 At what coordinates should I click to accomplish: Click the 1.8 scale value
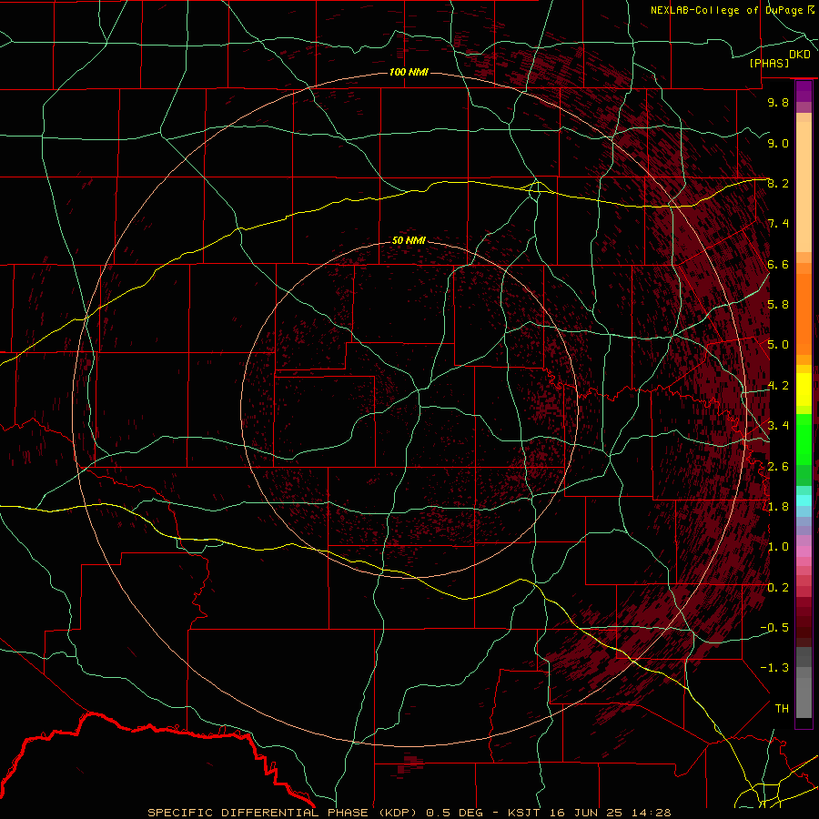coord(778,507)
